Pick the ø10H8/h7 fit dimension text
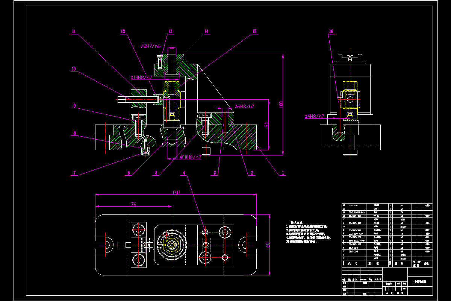This screenshot has height=301, width=451. (191, 157)
